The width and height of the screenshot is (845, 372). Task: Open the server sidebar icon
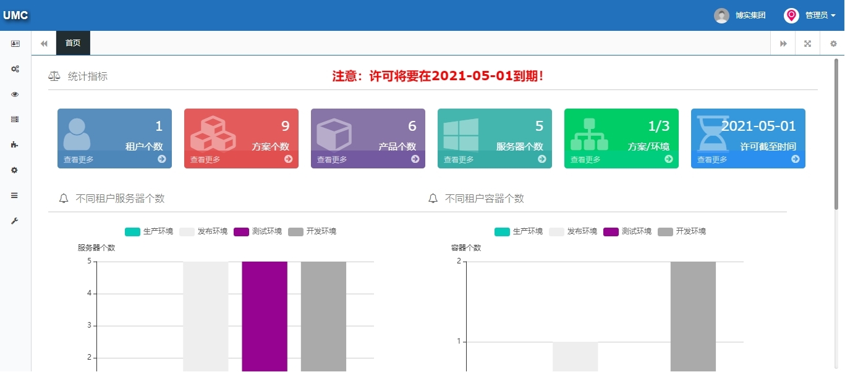(x=15, y=119)
